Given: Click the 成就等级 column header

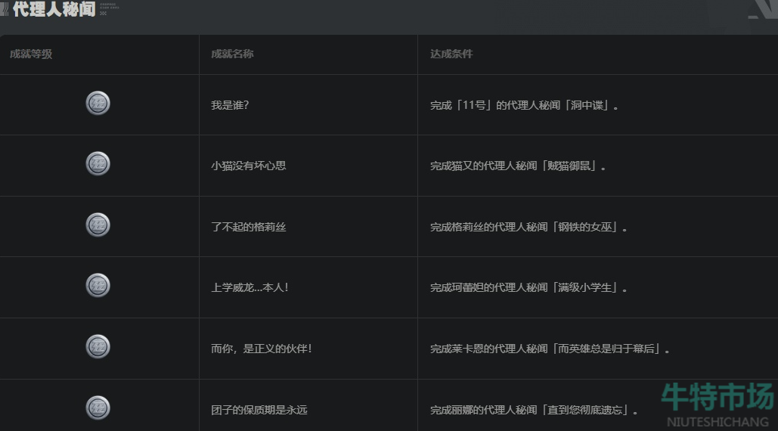Looking at the screenshot, I should (x=31, y=54).
